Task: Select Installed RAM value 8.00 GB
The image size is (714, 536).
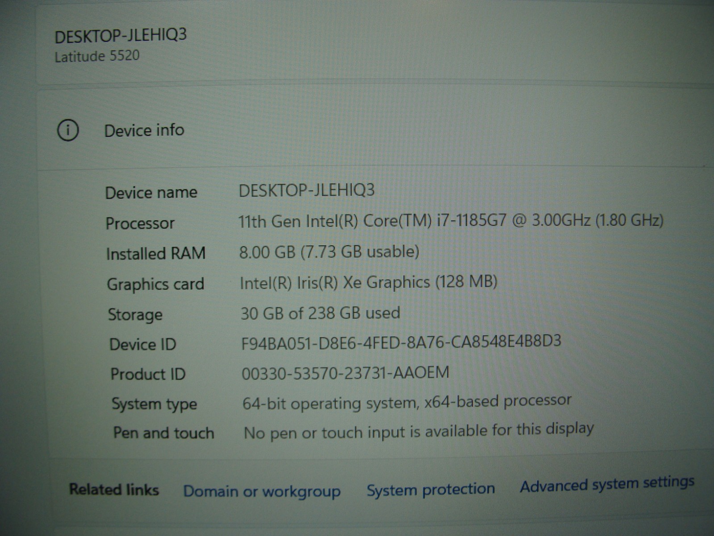Action: (329, 252)
